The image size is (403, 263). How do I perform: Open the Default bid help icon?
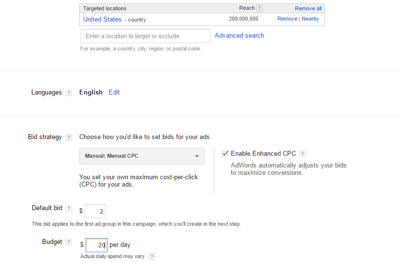coord(68,208)
